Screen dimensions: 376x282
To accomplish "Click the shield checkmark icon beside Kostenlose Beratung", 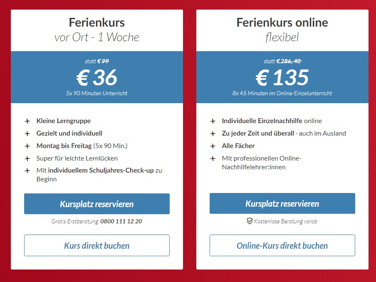I will point(250,221).
